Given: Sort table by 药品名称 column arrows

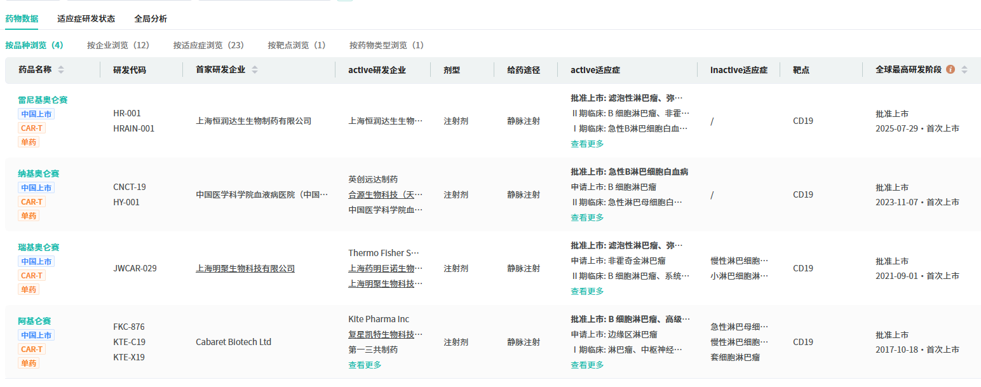Looking at the screenshot, I should (61, 70).
